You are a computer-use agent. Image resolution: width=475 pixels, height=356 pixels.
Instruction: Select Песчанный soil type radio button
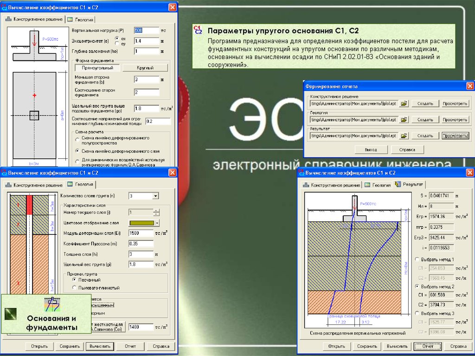(74, 280)
